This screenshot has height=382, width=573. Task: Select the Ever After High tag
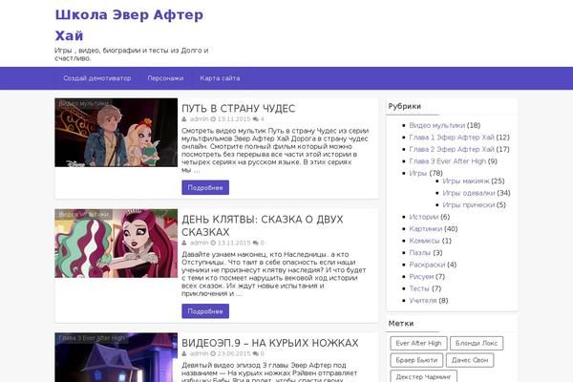pos(419,343)
